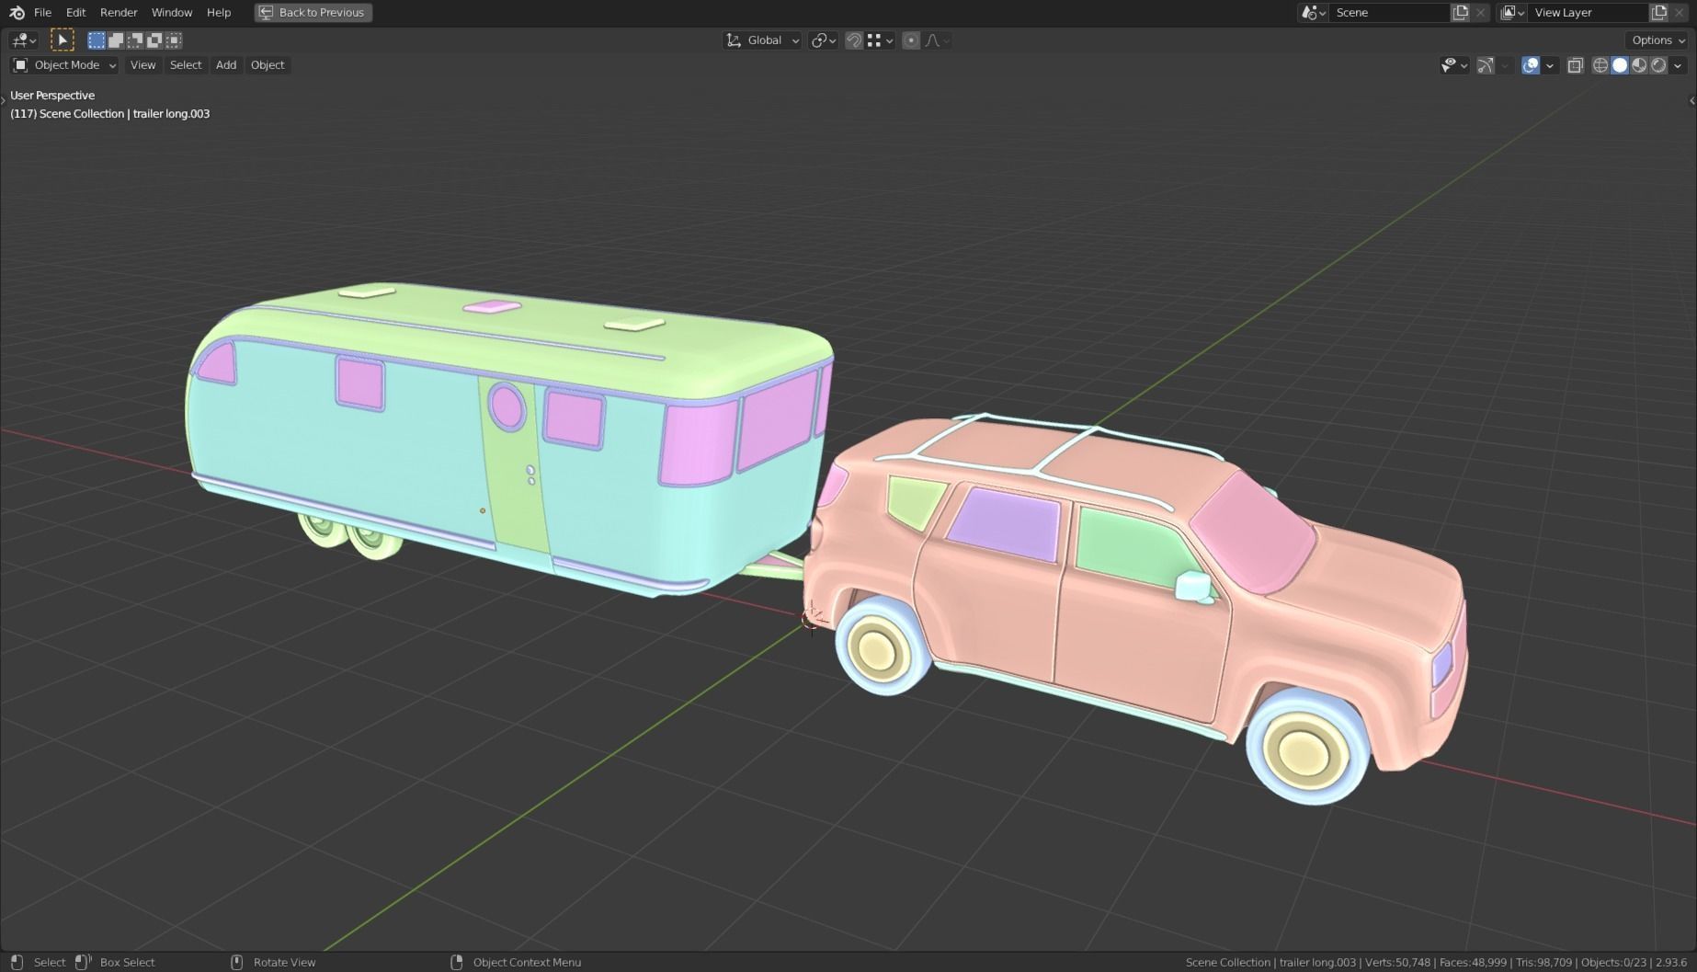Image resolution: width=1697 pixels, height=972 pixels.
Task: Open the snapping options dropdown
Action: pyautogui.click(x=881, y=40)
